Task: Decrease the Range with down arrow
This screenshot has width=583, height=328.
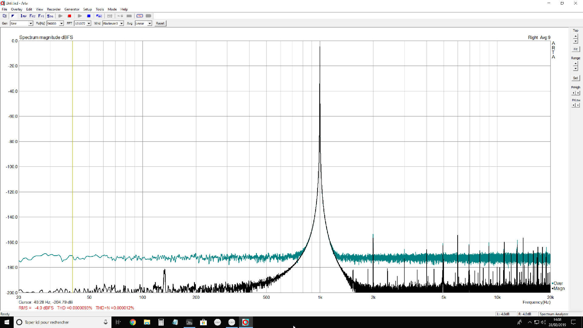Action: click(x=575, y=68)
